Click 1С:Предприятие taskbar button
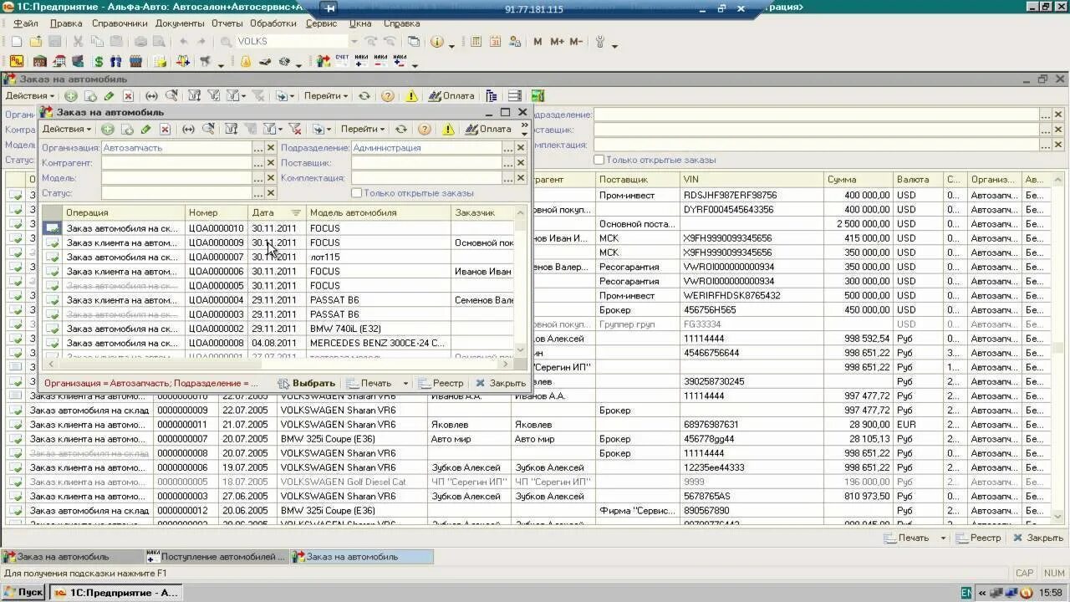The image size is (1070, 602). [x=115, y=593]
